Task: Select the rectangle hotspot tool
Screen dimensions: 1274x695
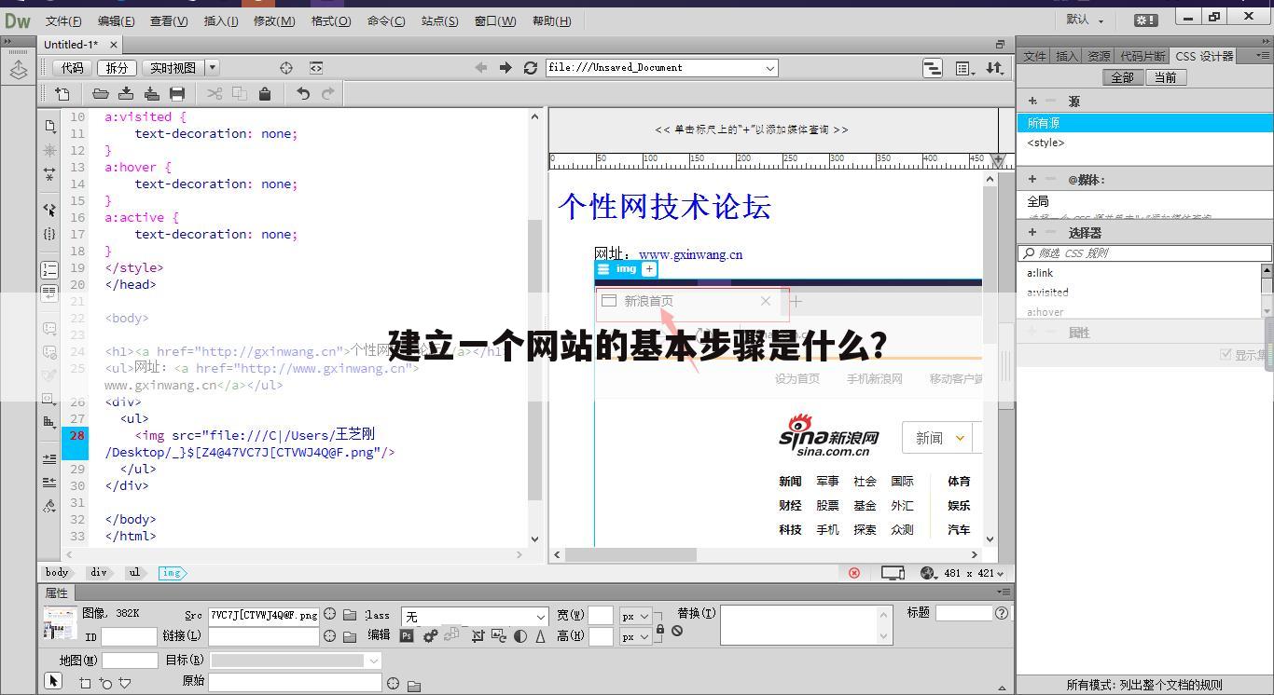Action: pyautogui.click(x=85, y=683)
